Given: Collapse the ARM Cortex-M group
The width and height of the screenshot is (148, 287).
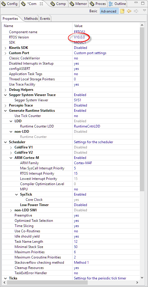Looking at the screenshot, I should [x=11, y=158].
